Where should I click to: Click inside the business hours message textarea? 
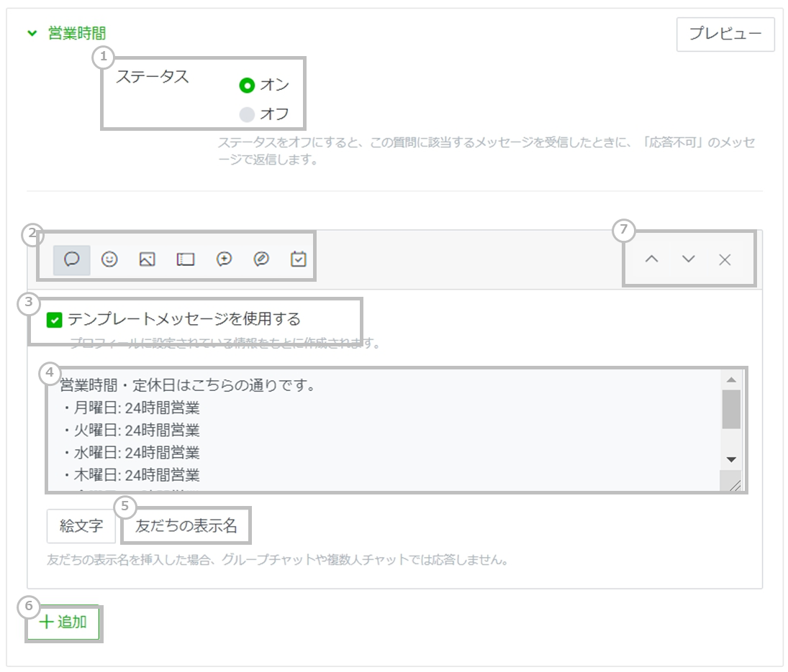tap(384, 430)
